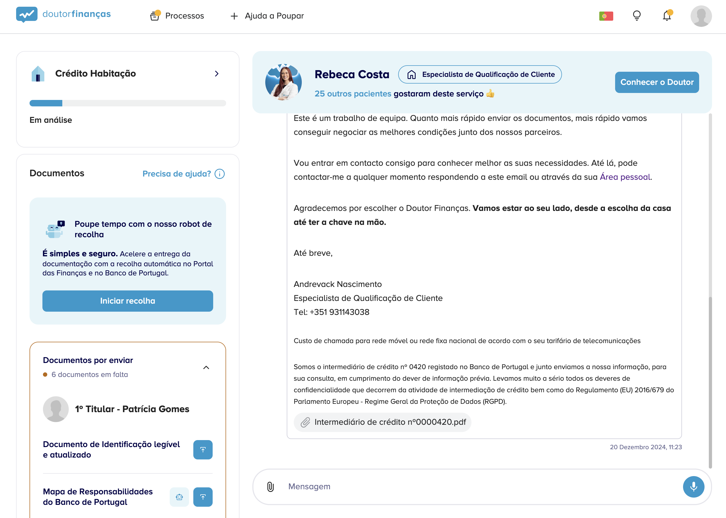
Task: Open the Área pessoal link
Action: click(x=625, y=177)
